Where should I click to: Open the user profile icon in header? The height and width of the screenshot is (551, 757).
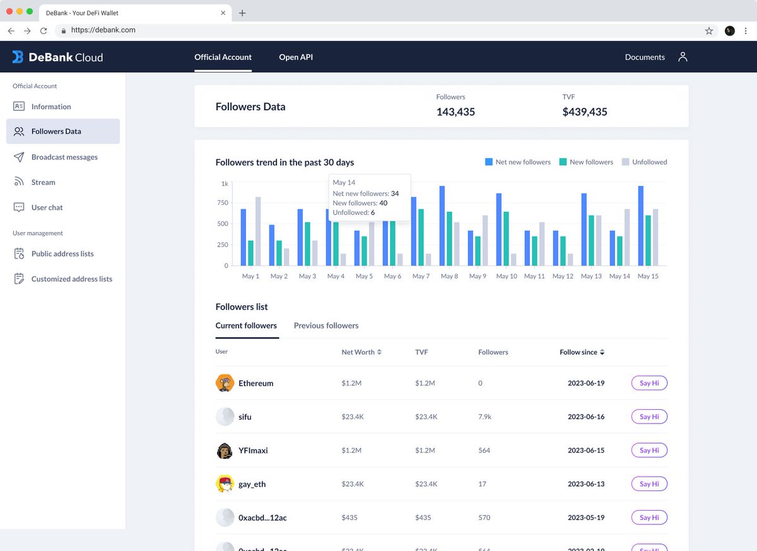[x=683, y=57]
